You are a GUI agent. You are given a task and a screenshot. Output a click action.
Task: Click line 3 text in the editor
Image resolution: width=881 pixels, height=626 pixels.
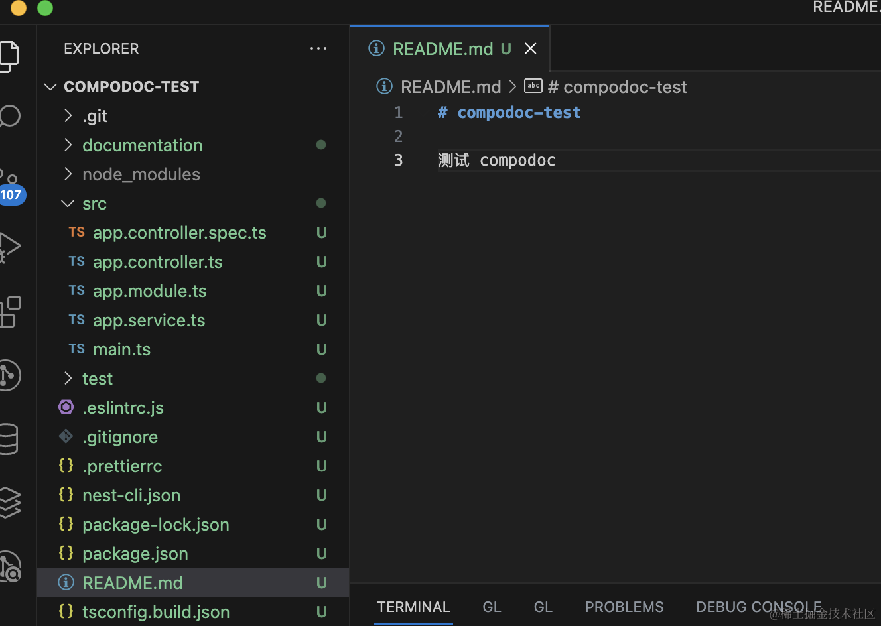click(496, 160)
